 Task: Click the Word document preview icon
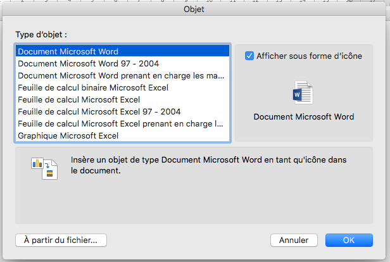point(303,92)
